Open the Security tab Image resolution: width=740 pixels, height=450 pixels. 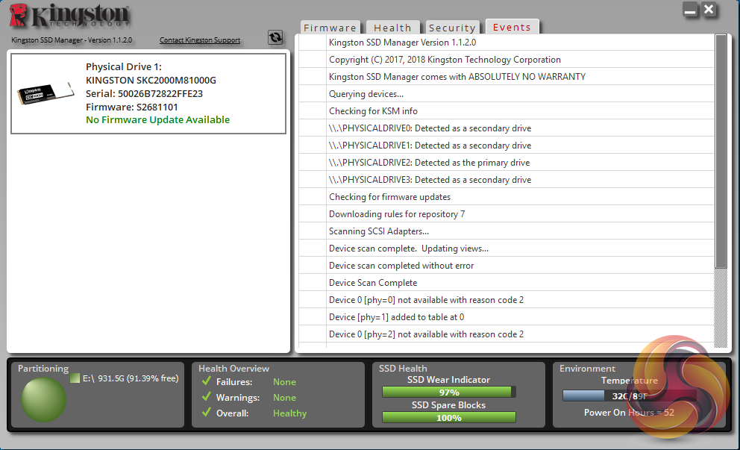point(452,28)
